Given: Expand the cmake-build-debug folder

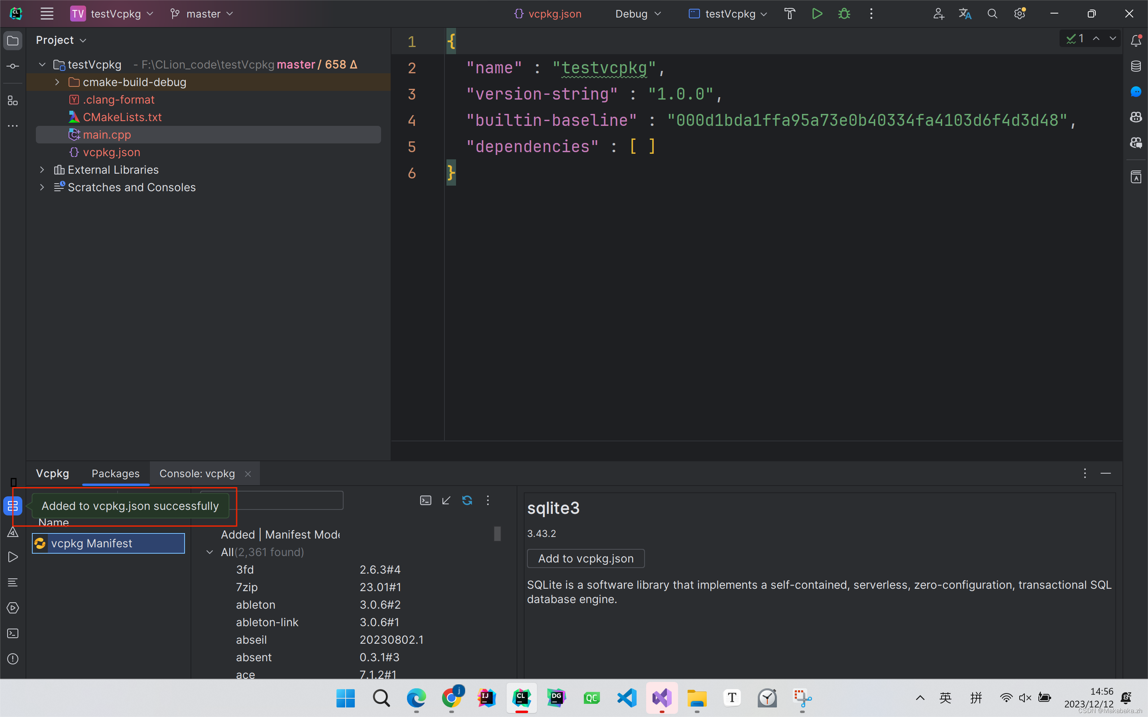Looking at the screenshot, I should tap(57, 82).
